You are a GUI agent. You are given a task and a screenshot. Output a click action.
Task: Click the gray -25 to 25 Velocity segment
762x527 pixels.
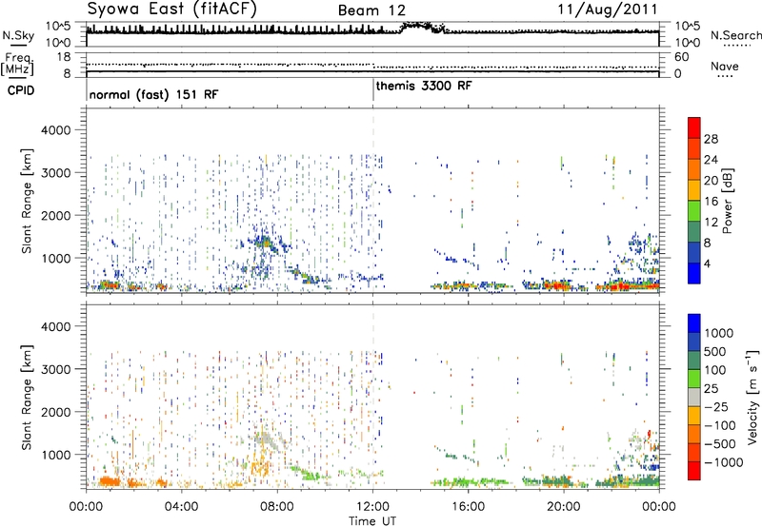[694, 397]
